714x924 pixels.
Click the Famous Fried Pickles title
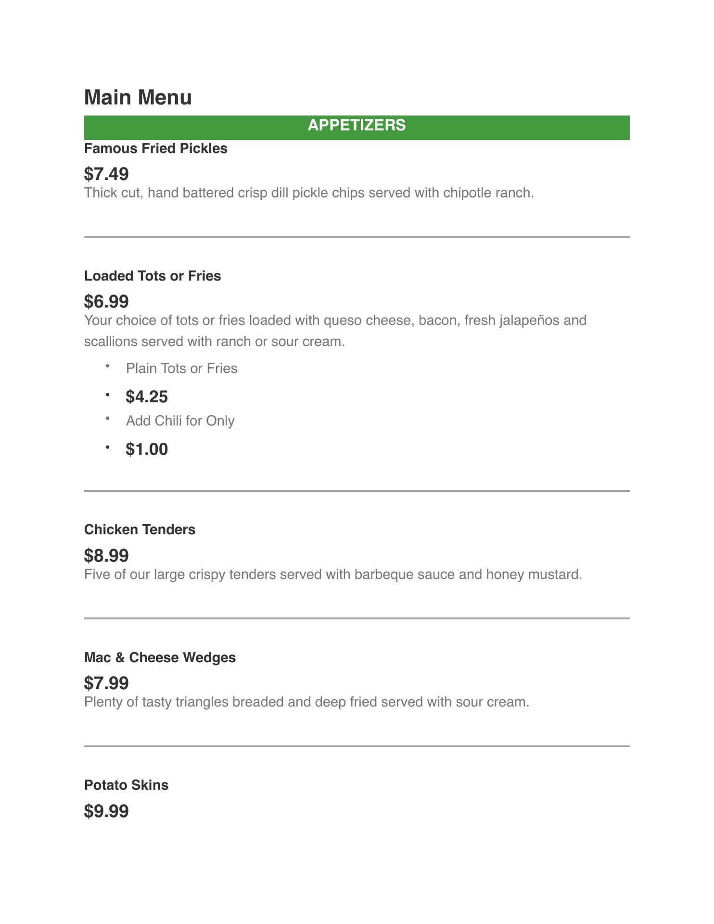155,149
